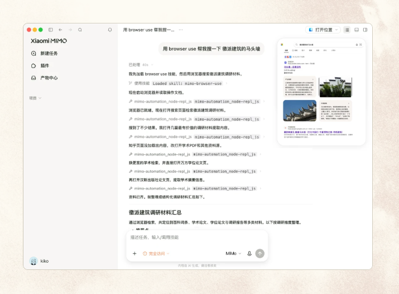This screenshot has height=294, width=399.
Task: Click the line 换更宽的学术检索
Action: (x=169, y=163)
